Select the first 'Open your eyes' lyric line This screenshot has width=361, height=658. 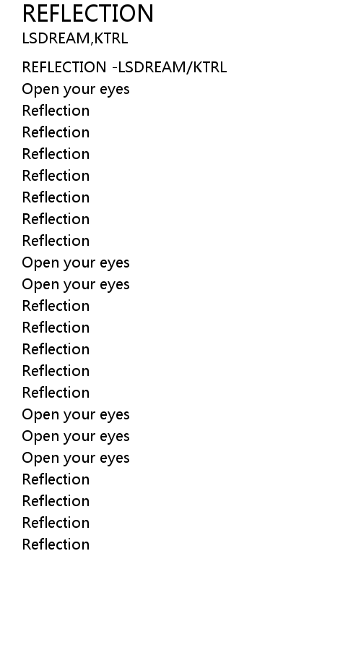point(76,90)
